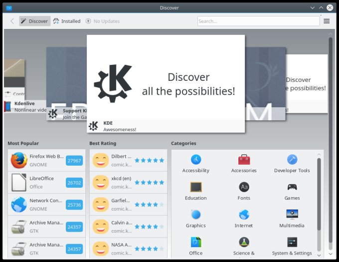This screenshot has width=339, height=262.
Task: Click the small KDE gear logo beside Awesomeness
Action: click(93, 126)
